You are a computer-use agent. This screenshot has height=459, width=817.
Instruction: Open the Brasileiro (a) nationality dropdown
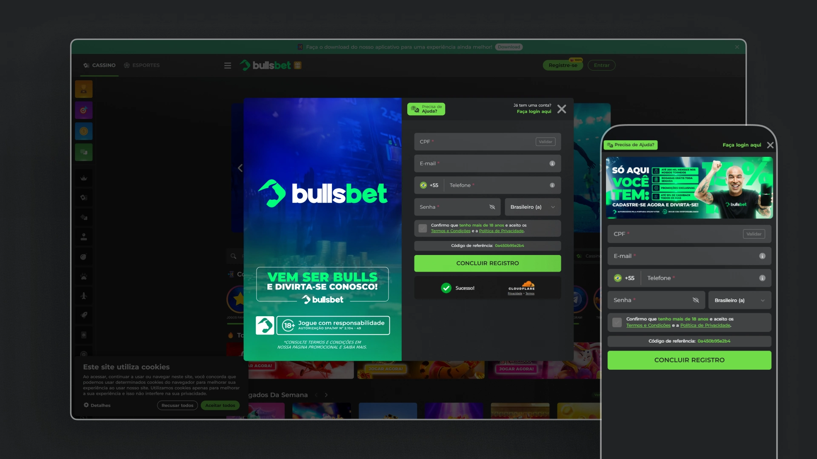(532, 207)
